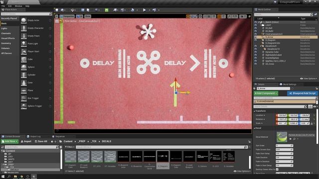Select the Plane placement icon
The height and width of the screenshot is (179, 319).
tap(24, 90)
